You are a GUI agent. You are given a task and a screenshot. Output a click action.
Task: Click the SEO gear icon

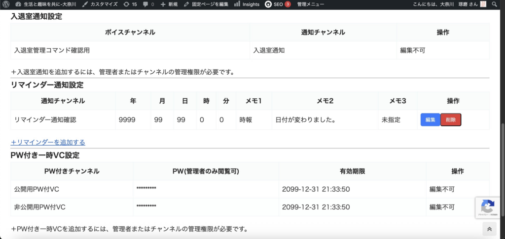(268, 4)
